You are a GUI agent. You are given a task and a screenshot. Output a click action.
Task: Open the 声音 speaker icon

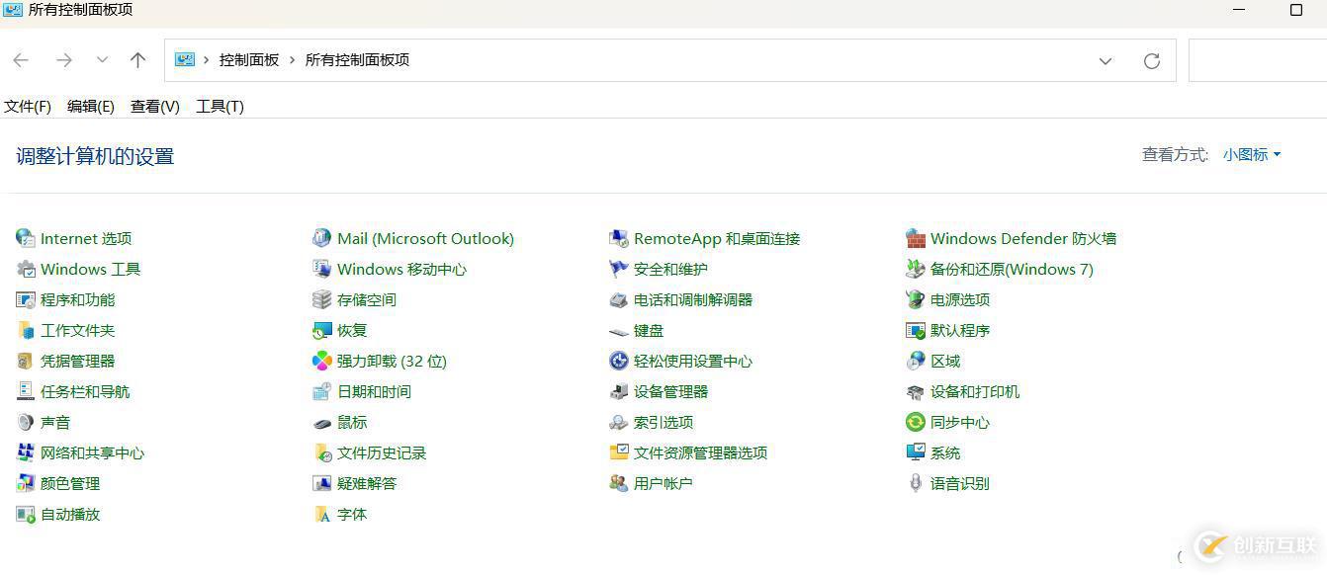[25, 422]
